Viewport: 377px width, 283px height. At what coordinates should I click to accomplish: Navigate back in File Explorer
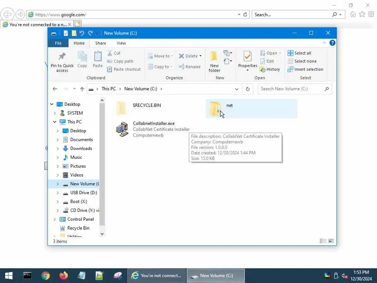click(55, 89)
